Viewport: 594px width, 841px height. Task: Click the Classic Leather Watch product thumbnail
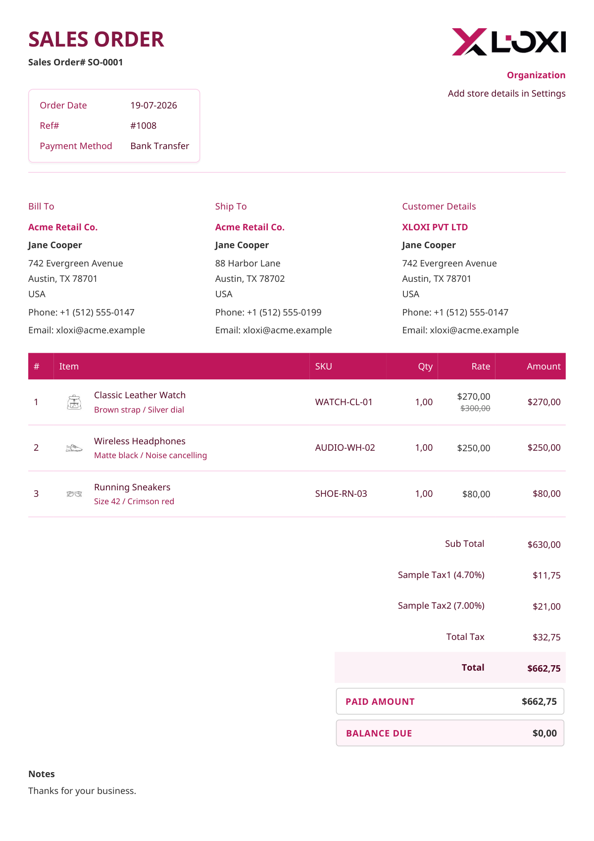click(74, 402)
